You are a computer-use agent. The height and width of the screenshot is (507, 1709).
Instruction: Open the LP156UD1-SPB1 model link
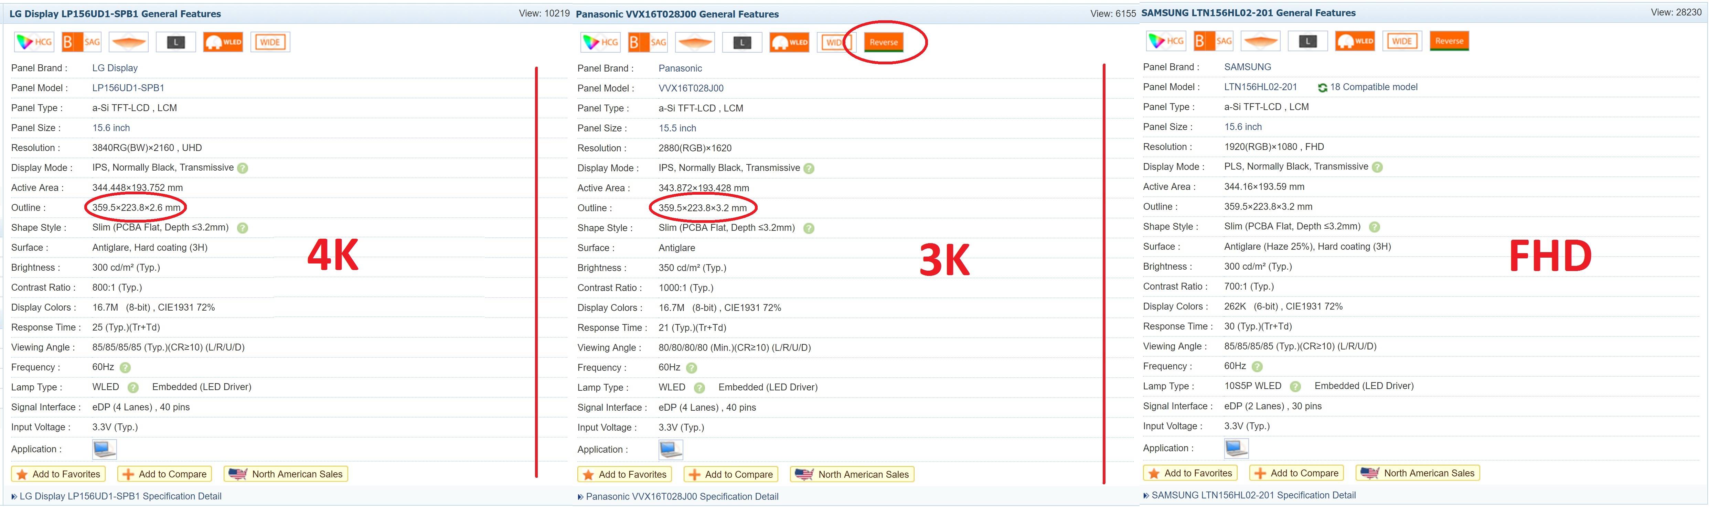click(x=128, y=88)
